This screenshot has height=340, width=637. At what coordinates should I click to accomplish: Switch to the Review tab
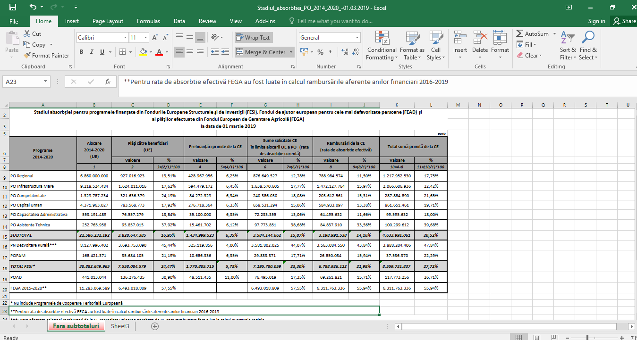pos(207,21)
